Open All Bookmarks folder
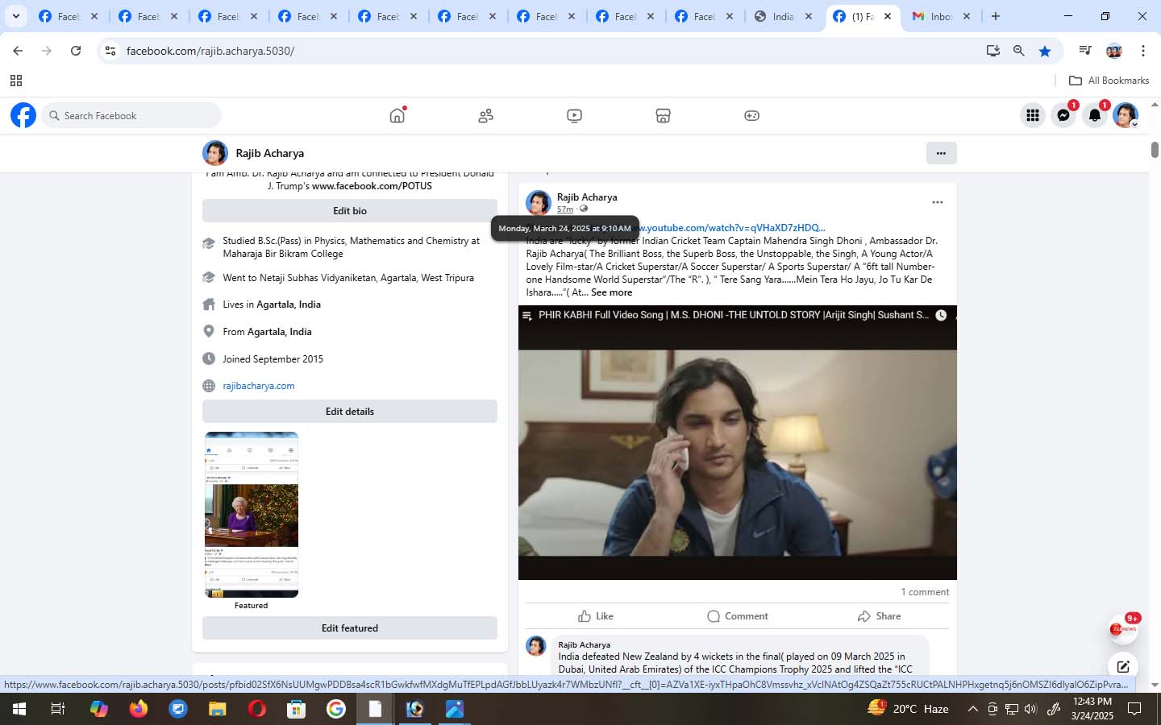 click(1109, 81)
